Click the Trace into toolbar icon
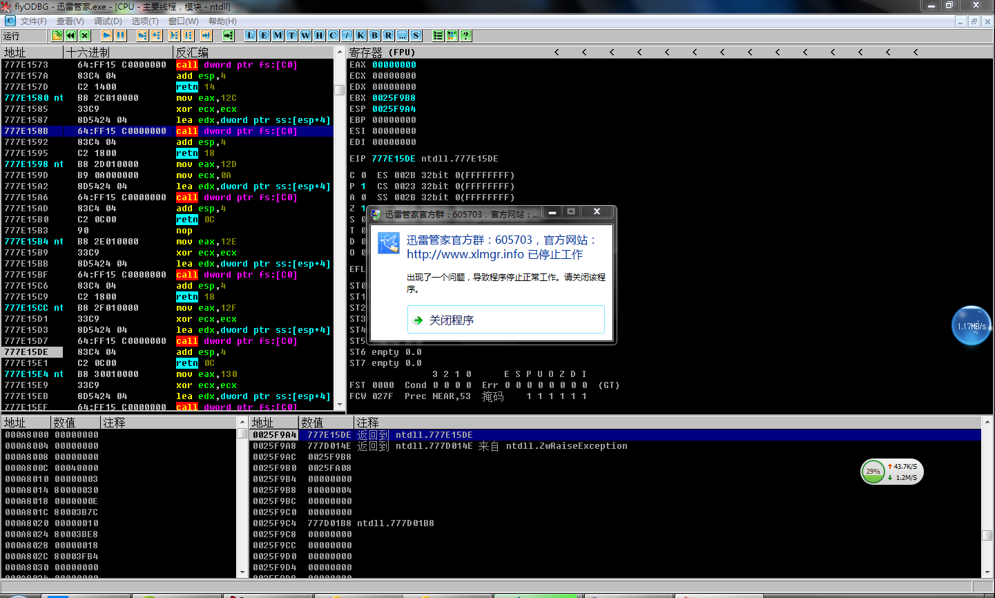 click(x=174, y=35)
